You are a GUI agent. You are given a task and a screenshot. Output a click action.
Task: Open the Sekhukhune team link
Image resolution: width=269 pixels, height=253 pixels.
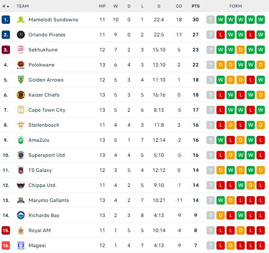point(43,50)
